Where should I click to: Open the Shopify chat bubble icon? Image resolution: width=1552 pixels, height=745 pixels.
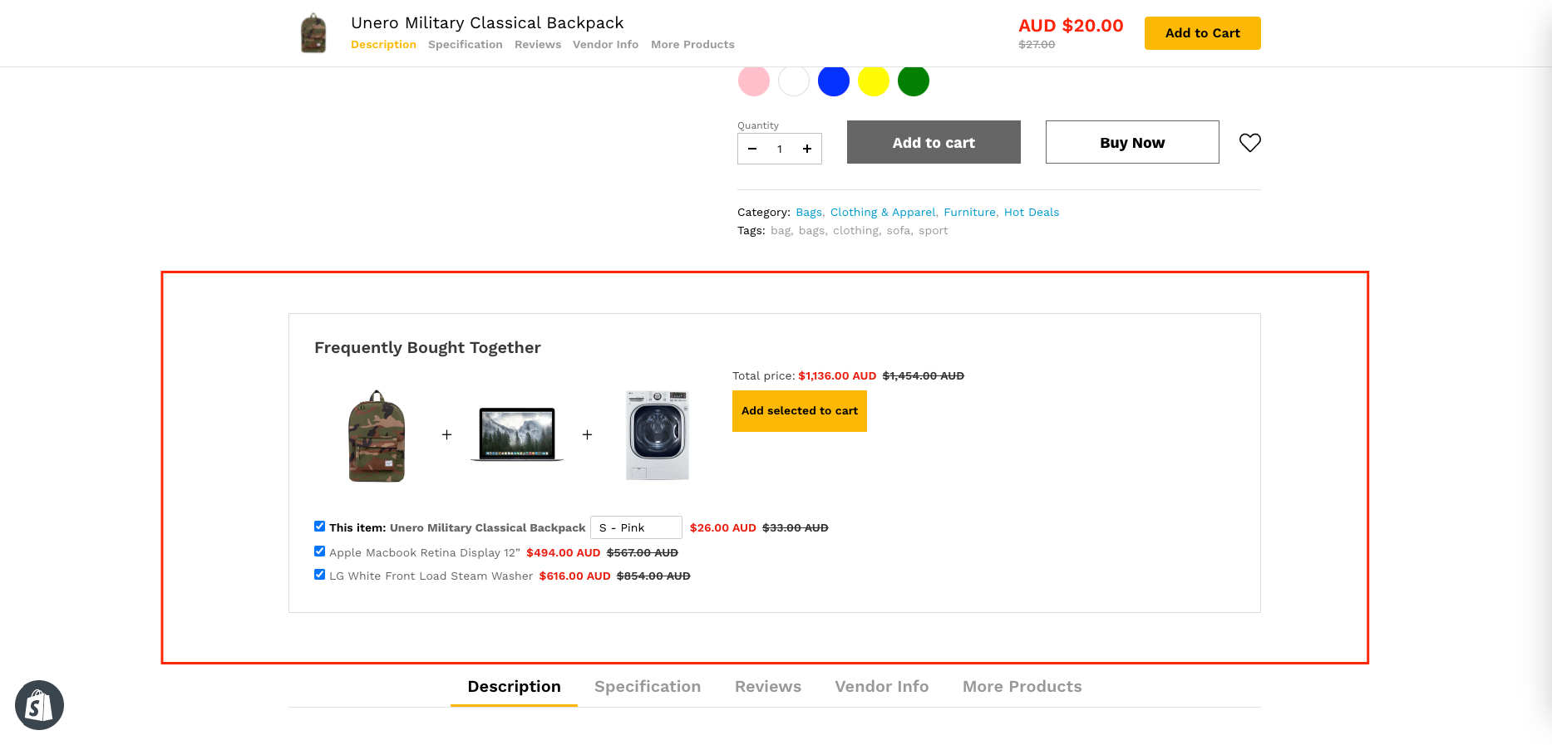pyautogui.click(x=39, y=705)
